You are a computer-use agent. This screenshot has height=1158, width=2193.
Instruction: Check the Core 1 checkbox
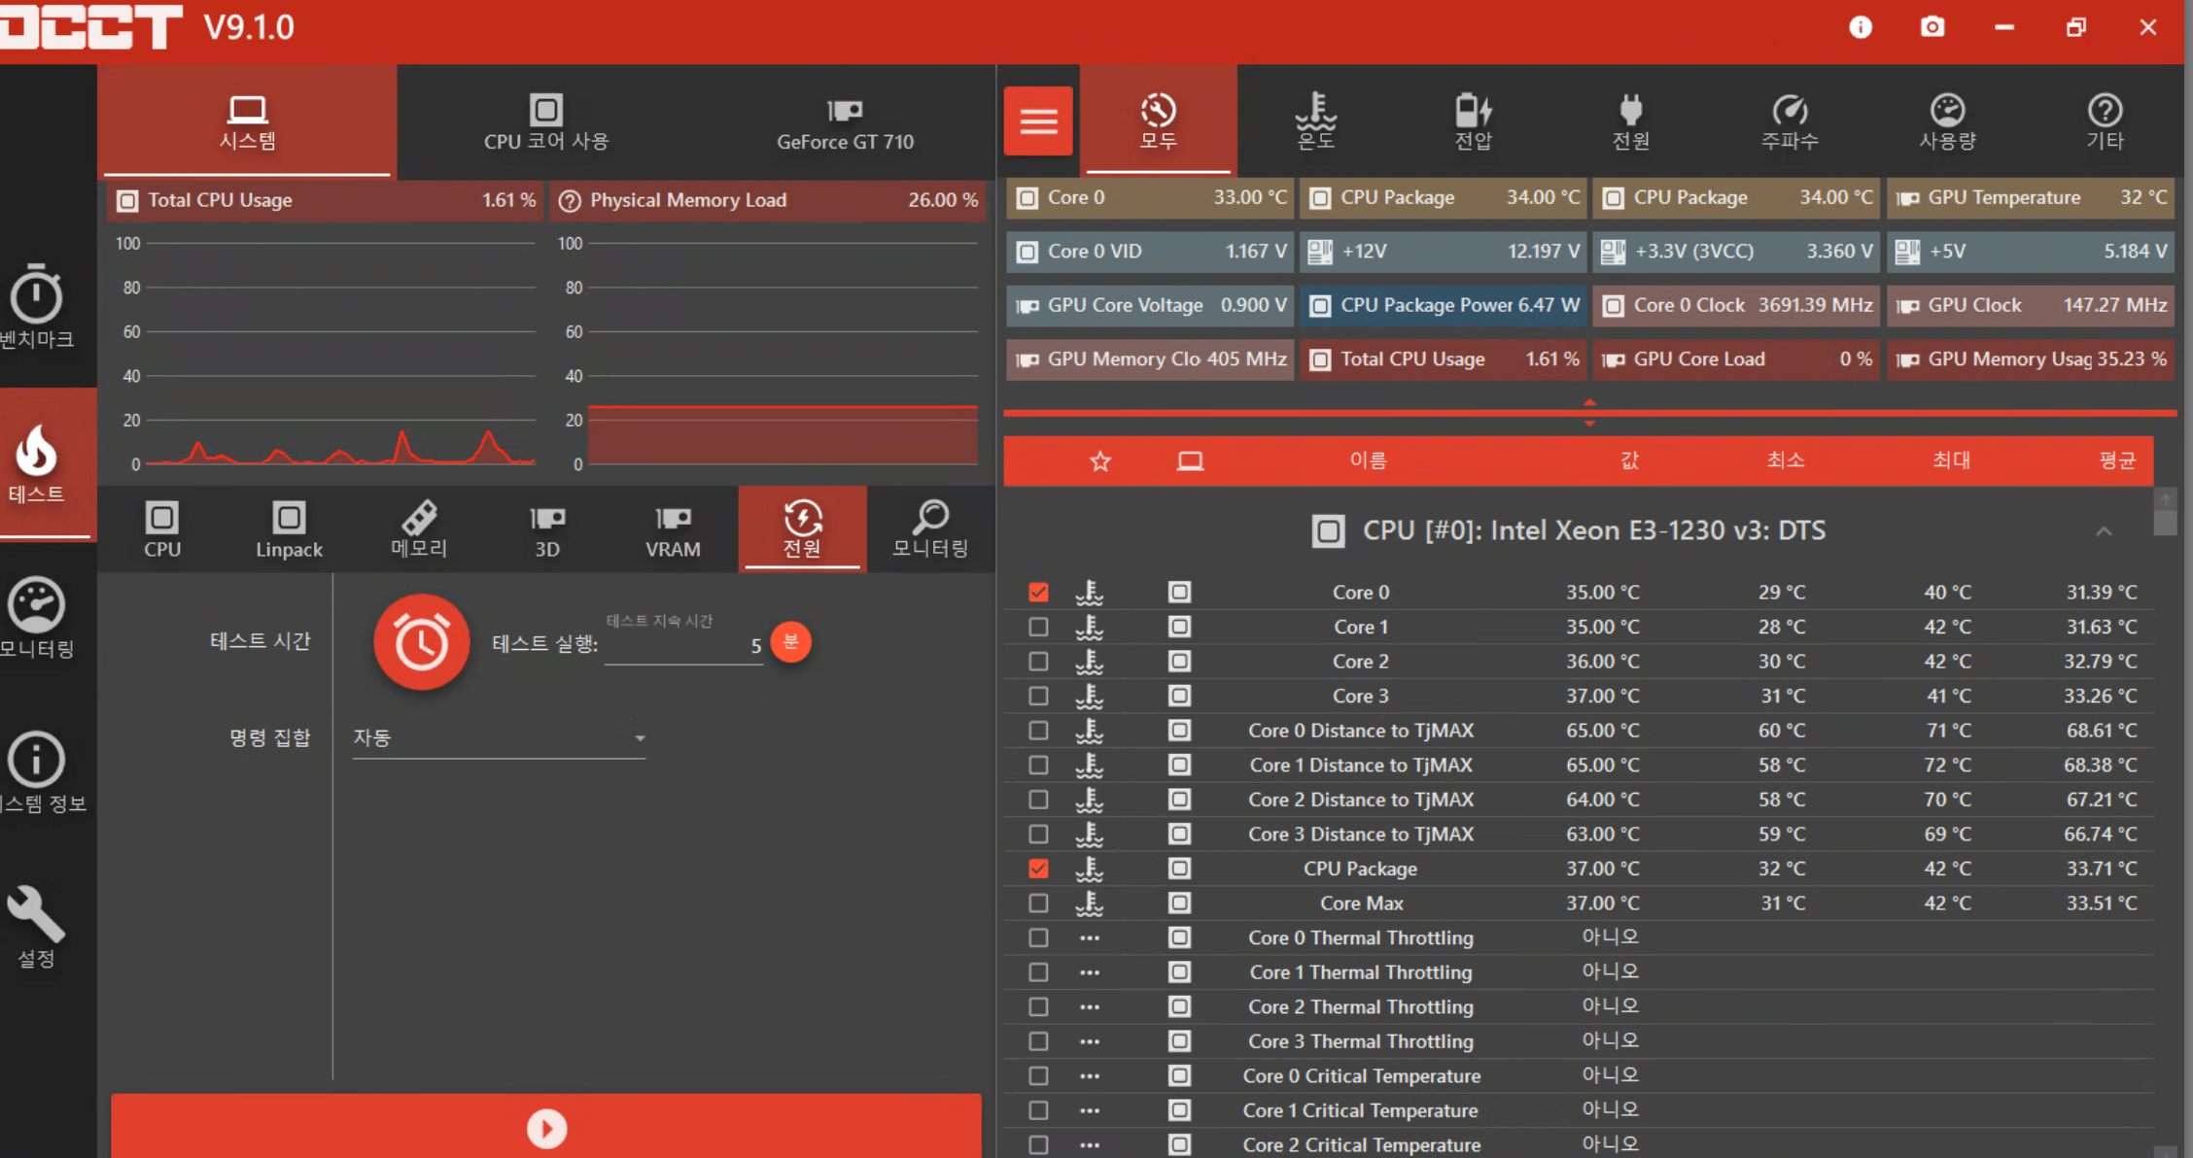(x=1038, y=627)
